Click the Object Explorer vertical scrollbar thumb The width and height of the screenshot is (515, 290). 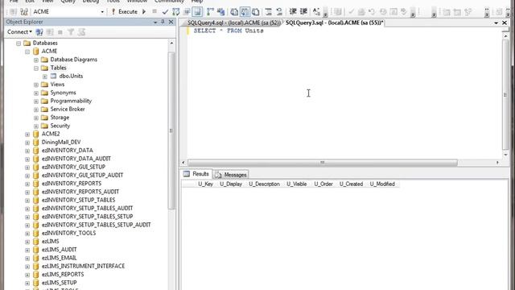pos(171,130)
